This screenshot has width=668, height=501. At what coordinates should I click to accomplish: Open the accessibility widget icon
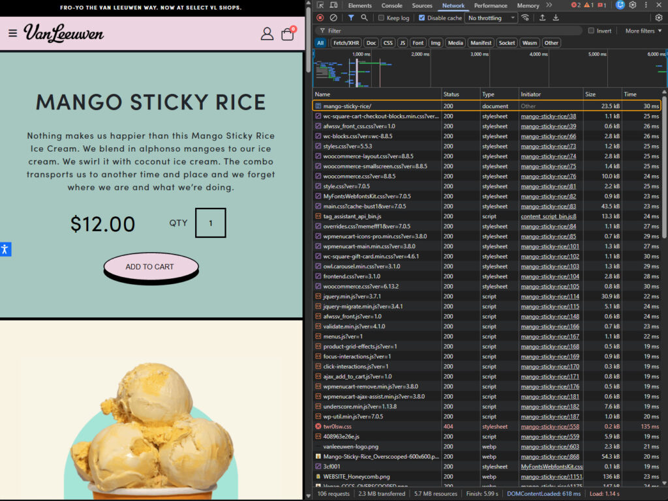pyautogui.click(x=5, y=250)
